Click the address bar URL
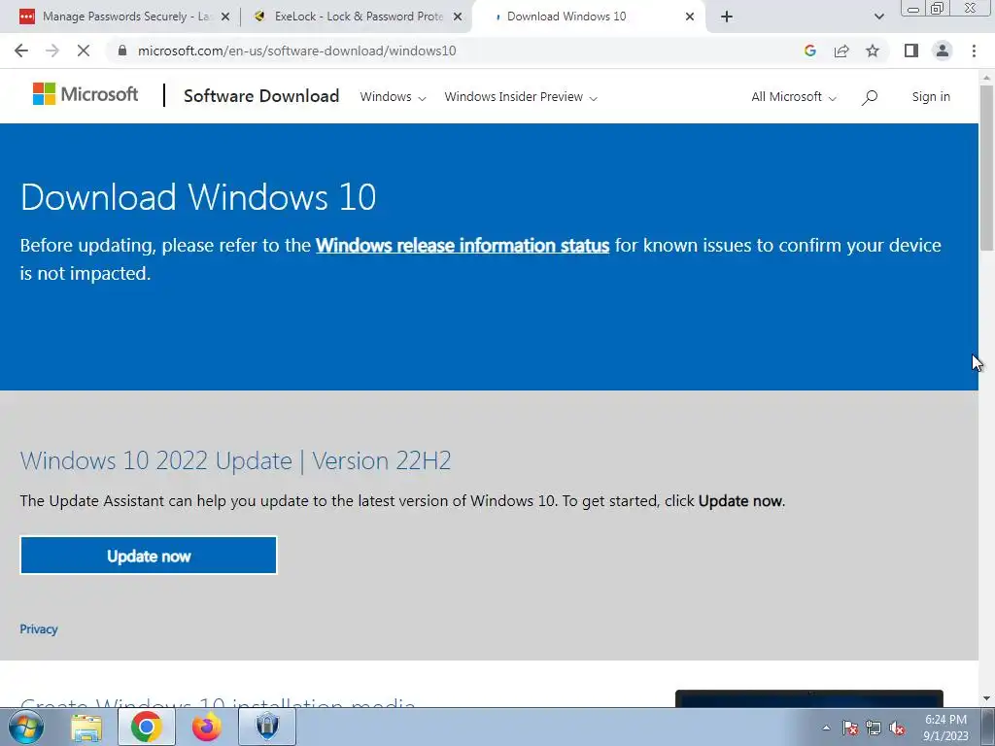This screenshot has height=746, width=995. pyautogui.click(x=296, y=51)
